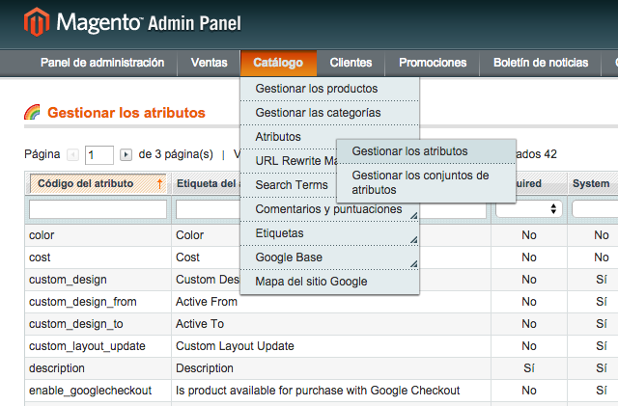
Task: Click the System column filter field
Action: click(x=595, y=209)
